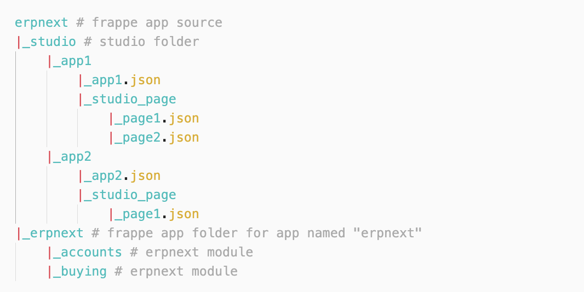Select the '# frappe app source' comment

(x=150, y=22)
